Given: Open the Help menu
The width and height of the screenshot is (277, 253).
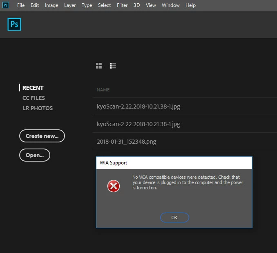Looking at the screenshot, I should [190, 5].
